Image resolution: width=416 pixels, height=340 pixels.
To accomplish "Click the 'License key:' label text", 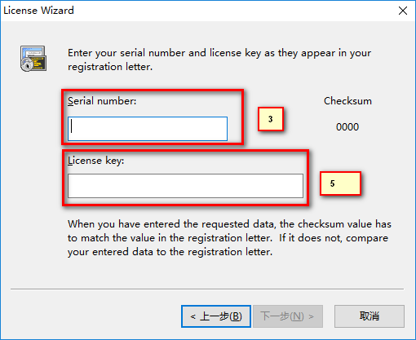I will [x=95, y=161].
